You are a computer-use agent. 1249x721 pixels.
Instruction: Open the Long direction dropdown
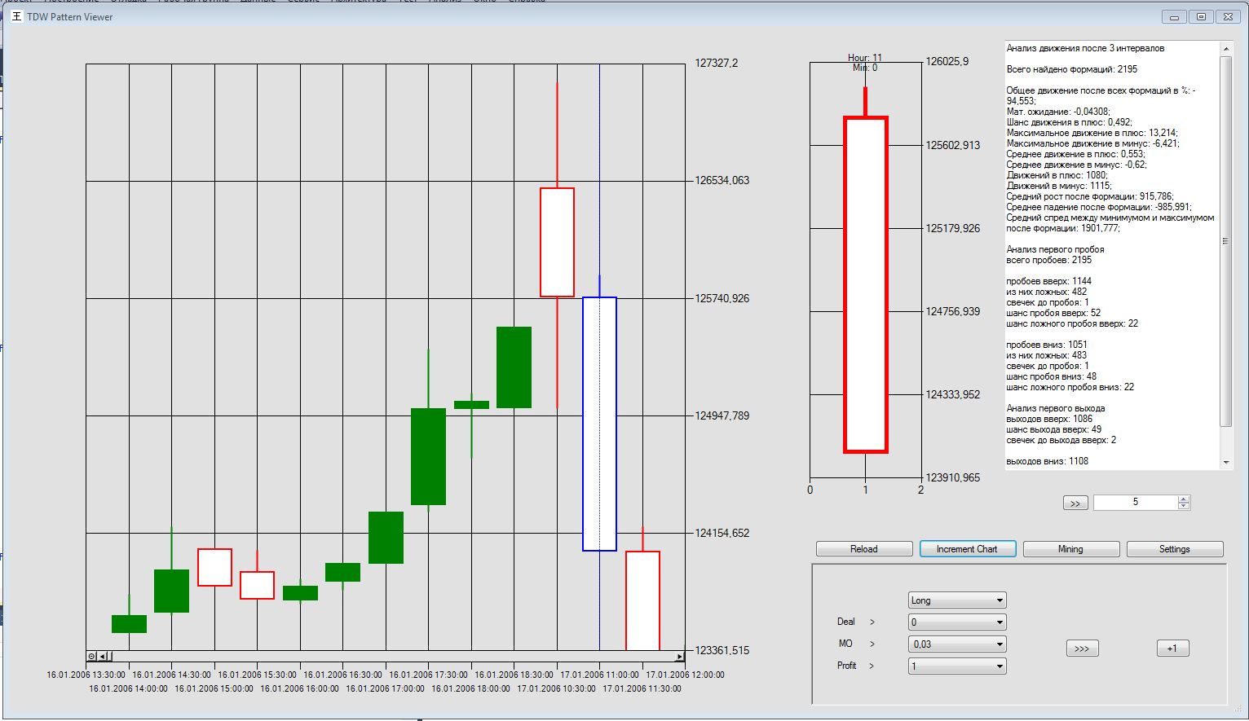click(957, 600)
